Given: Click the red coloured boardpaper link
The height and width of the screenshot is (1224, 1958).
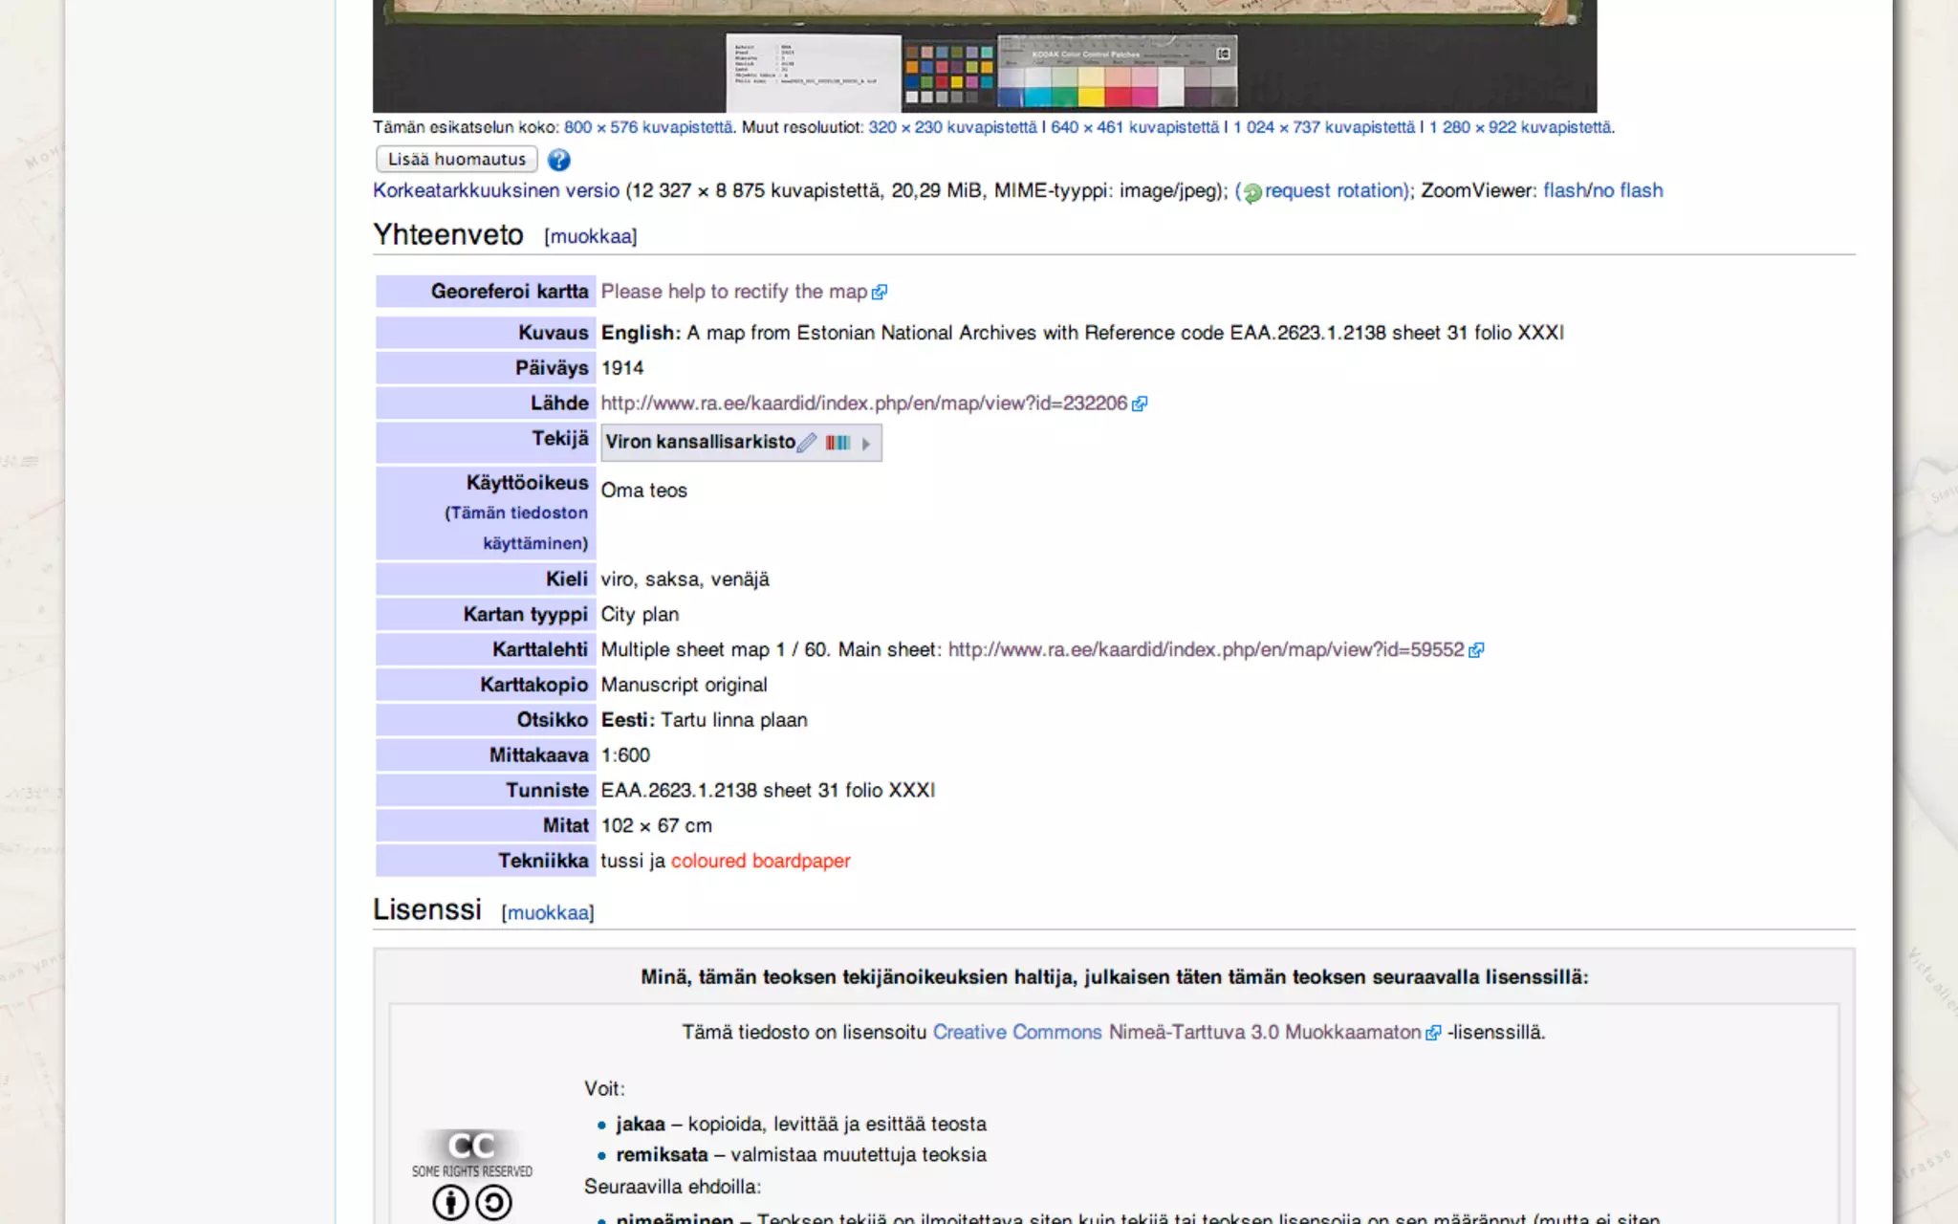Looking at the screenshot, I should click(760, 861).
